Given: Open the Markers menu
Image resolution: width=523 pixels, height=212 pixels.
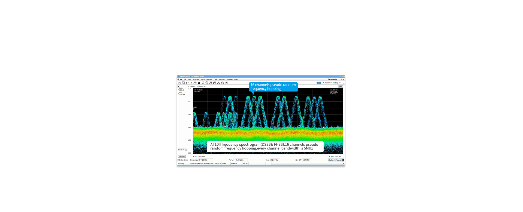Looking at the screenshot, I should 196,80.
